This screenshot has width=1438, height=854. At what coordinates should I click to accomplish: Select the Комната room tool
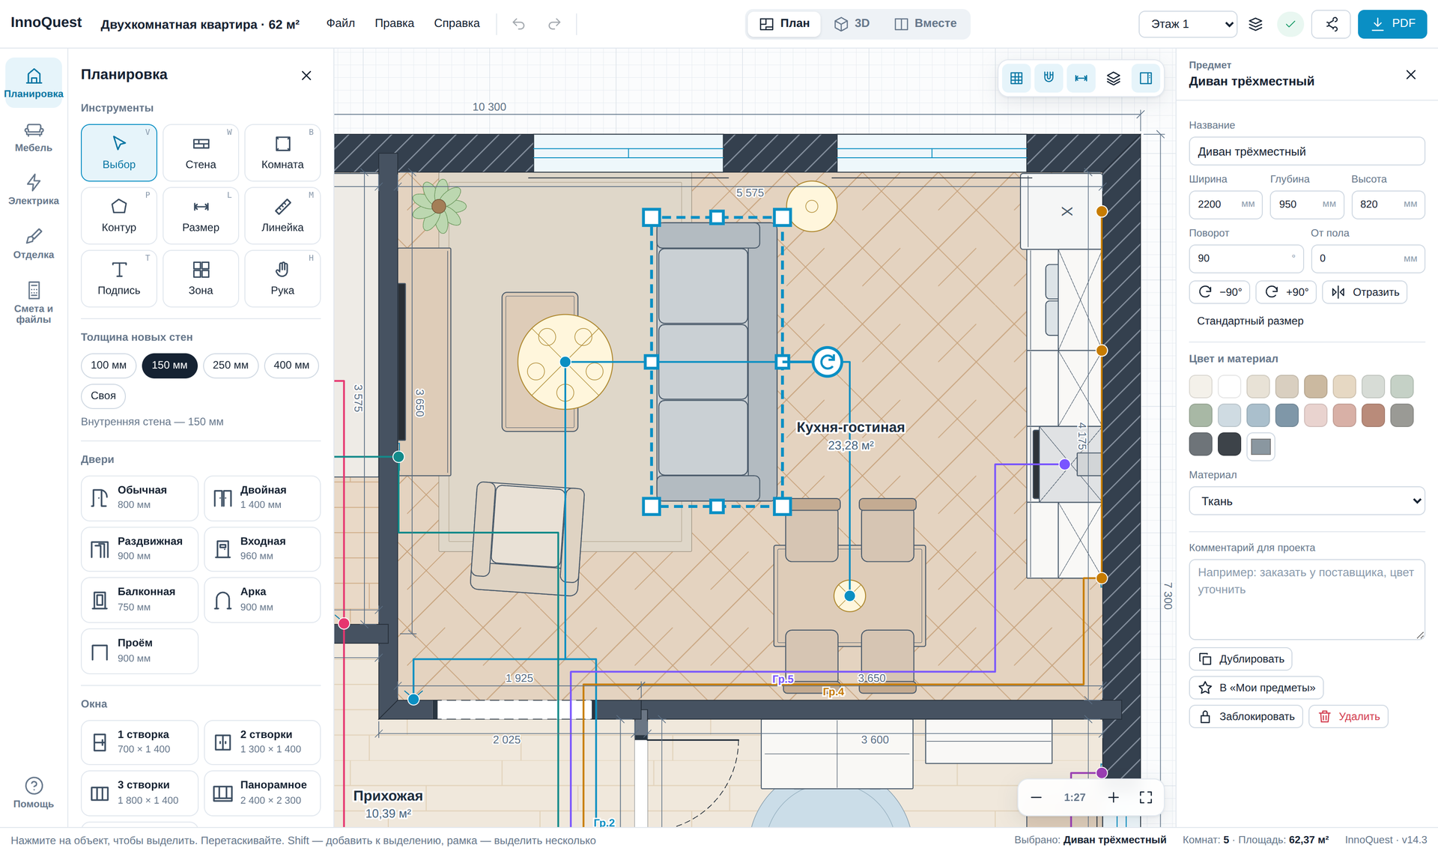click(282, 153)
